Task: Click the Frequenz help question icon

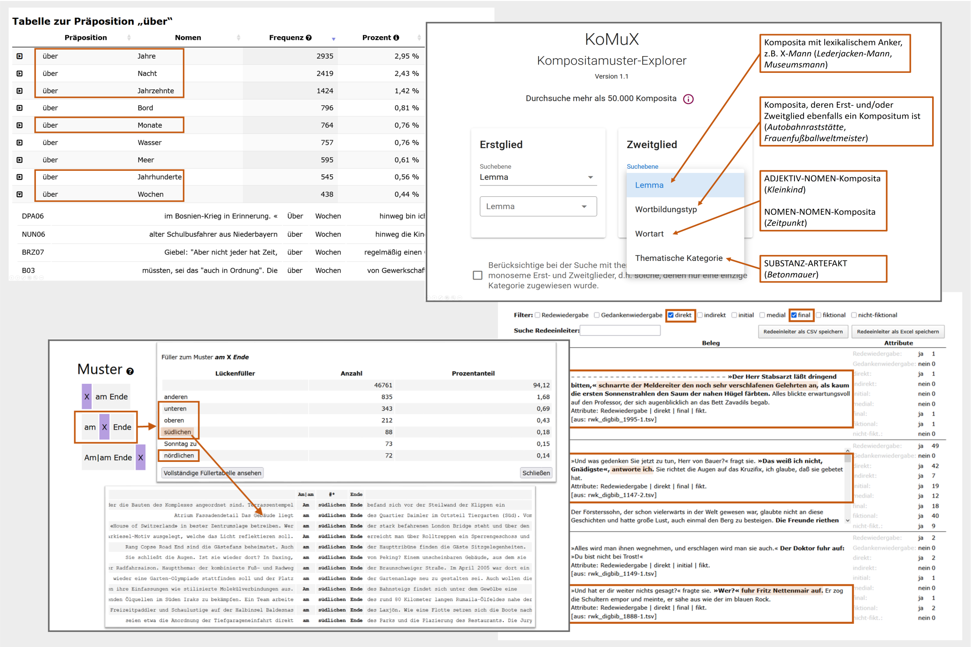Action: tap(309, 38)
